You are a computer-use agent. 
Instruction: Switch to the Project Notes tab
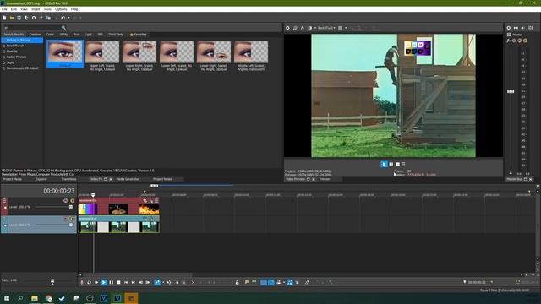(x=162, y=179)
